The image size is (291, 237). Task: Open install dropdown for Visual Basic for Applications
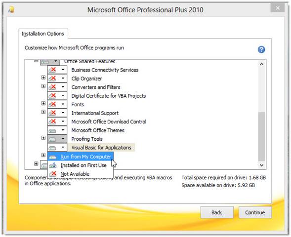57,148
